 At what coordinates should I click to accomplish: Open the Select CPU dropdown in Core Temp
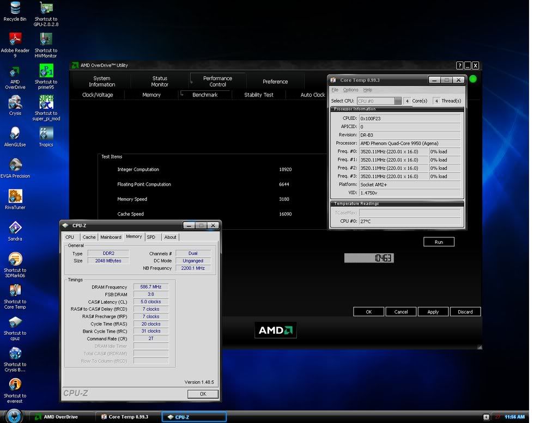pos(379,101)
